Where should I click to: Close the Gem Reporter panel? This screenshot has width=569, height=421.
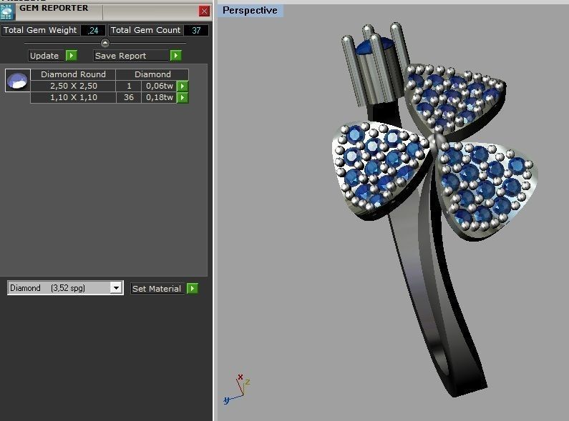coord(204,11)
